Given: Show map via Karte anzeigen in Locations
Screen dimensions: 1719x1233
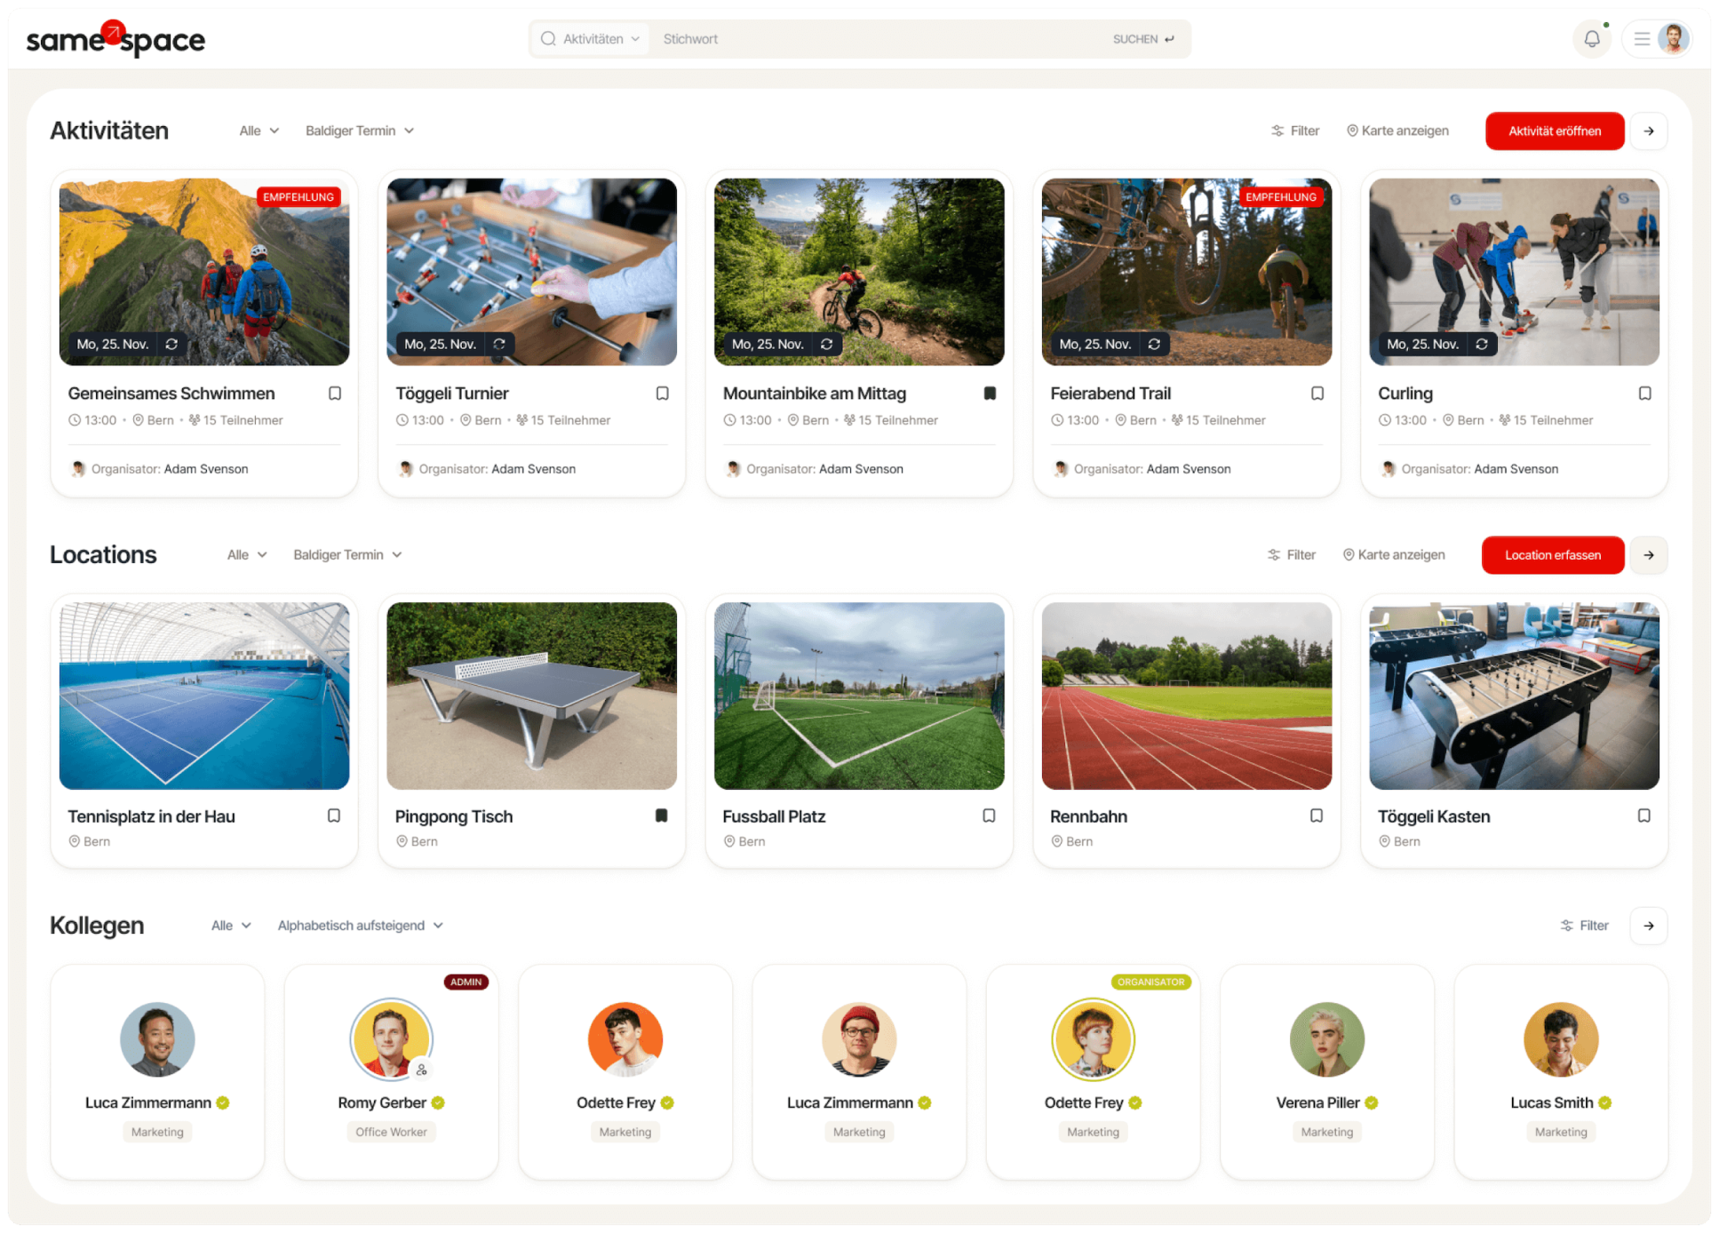Looking at the screenshot, I should click(x=1394, y=555).
